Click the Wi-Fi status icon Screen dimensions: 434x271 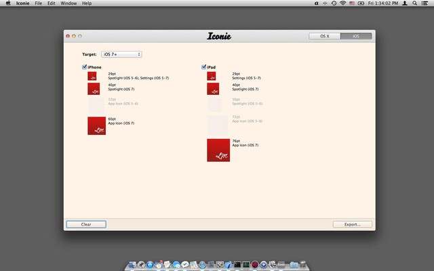point(342,3)
